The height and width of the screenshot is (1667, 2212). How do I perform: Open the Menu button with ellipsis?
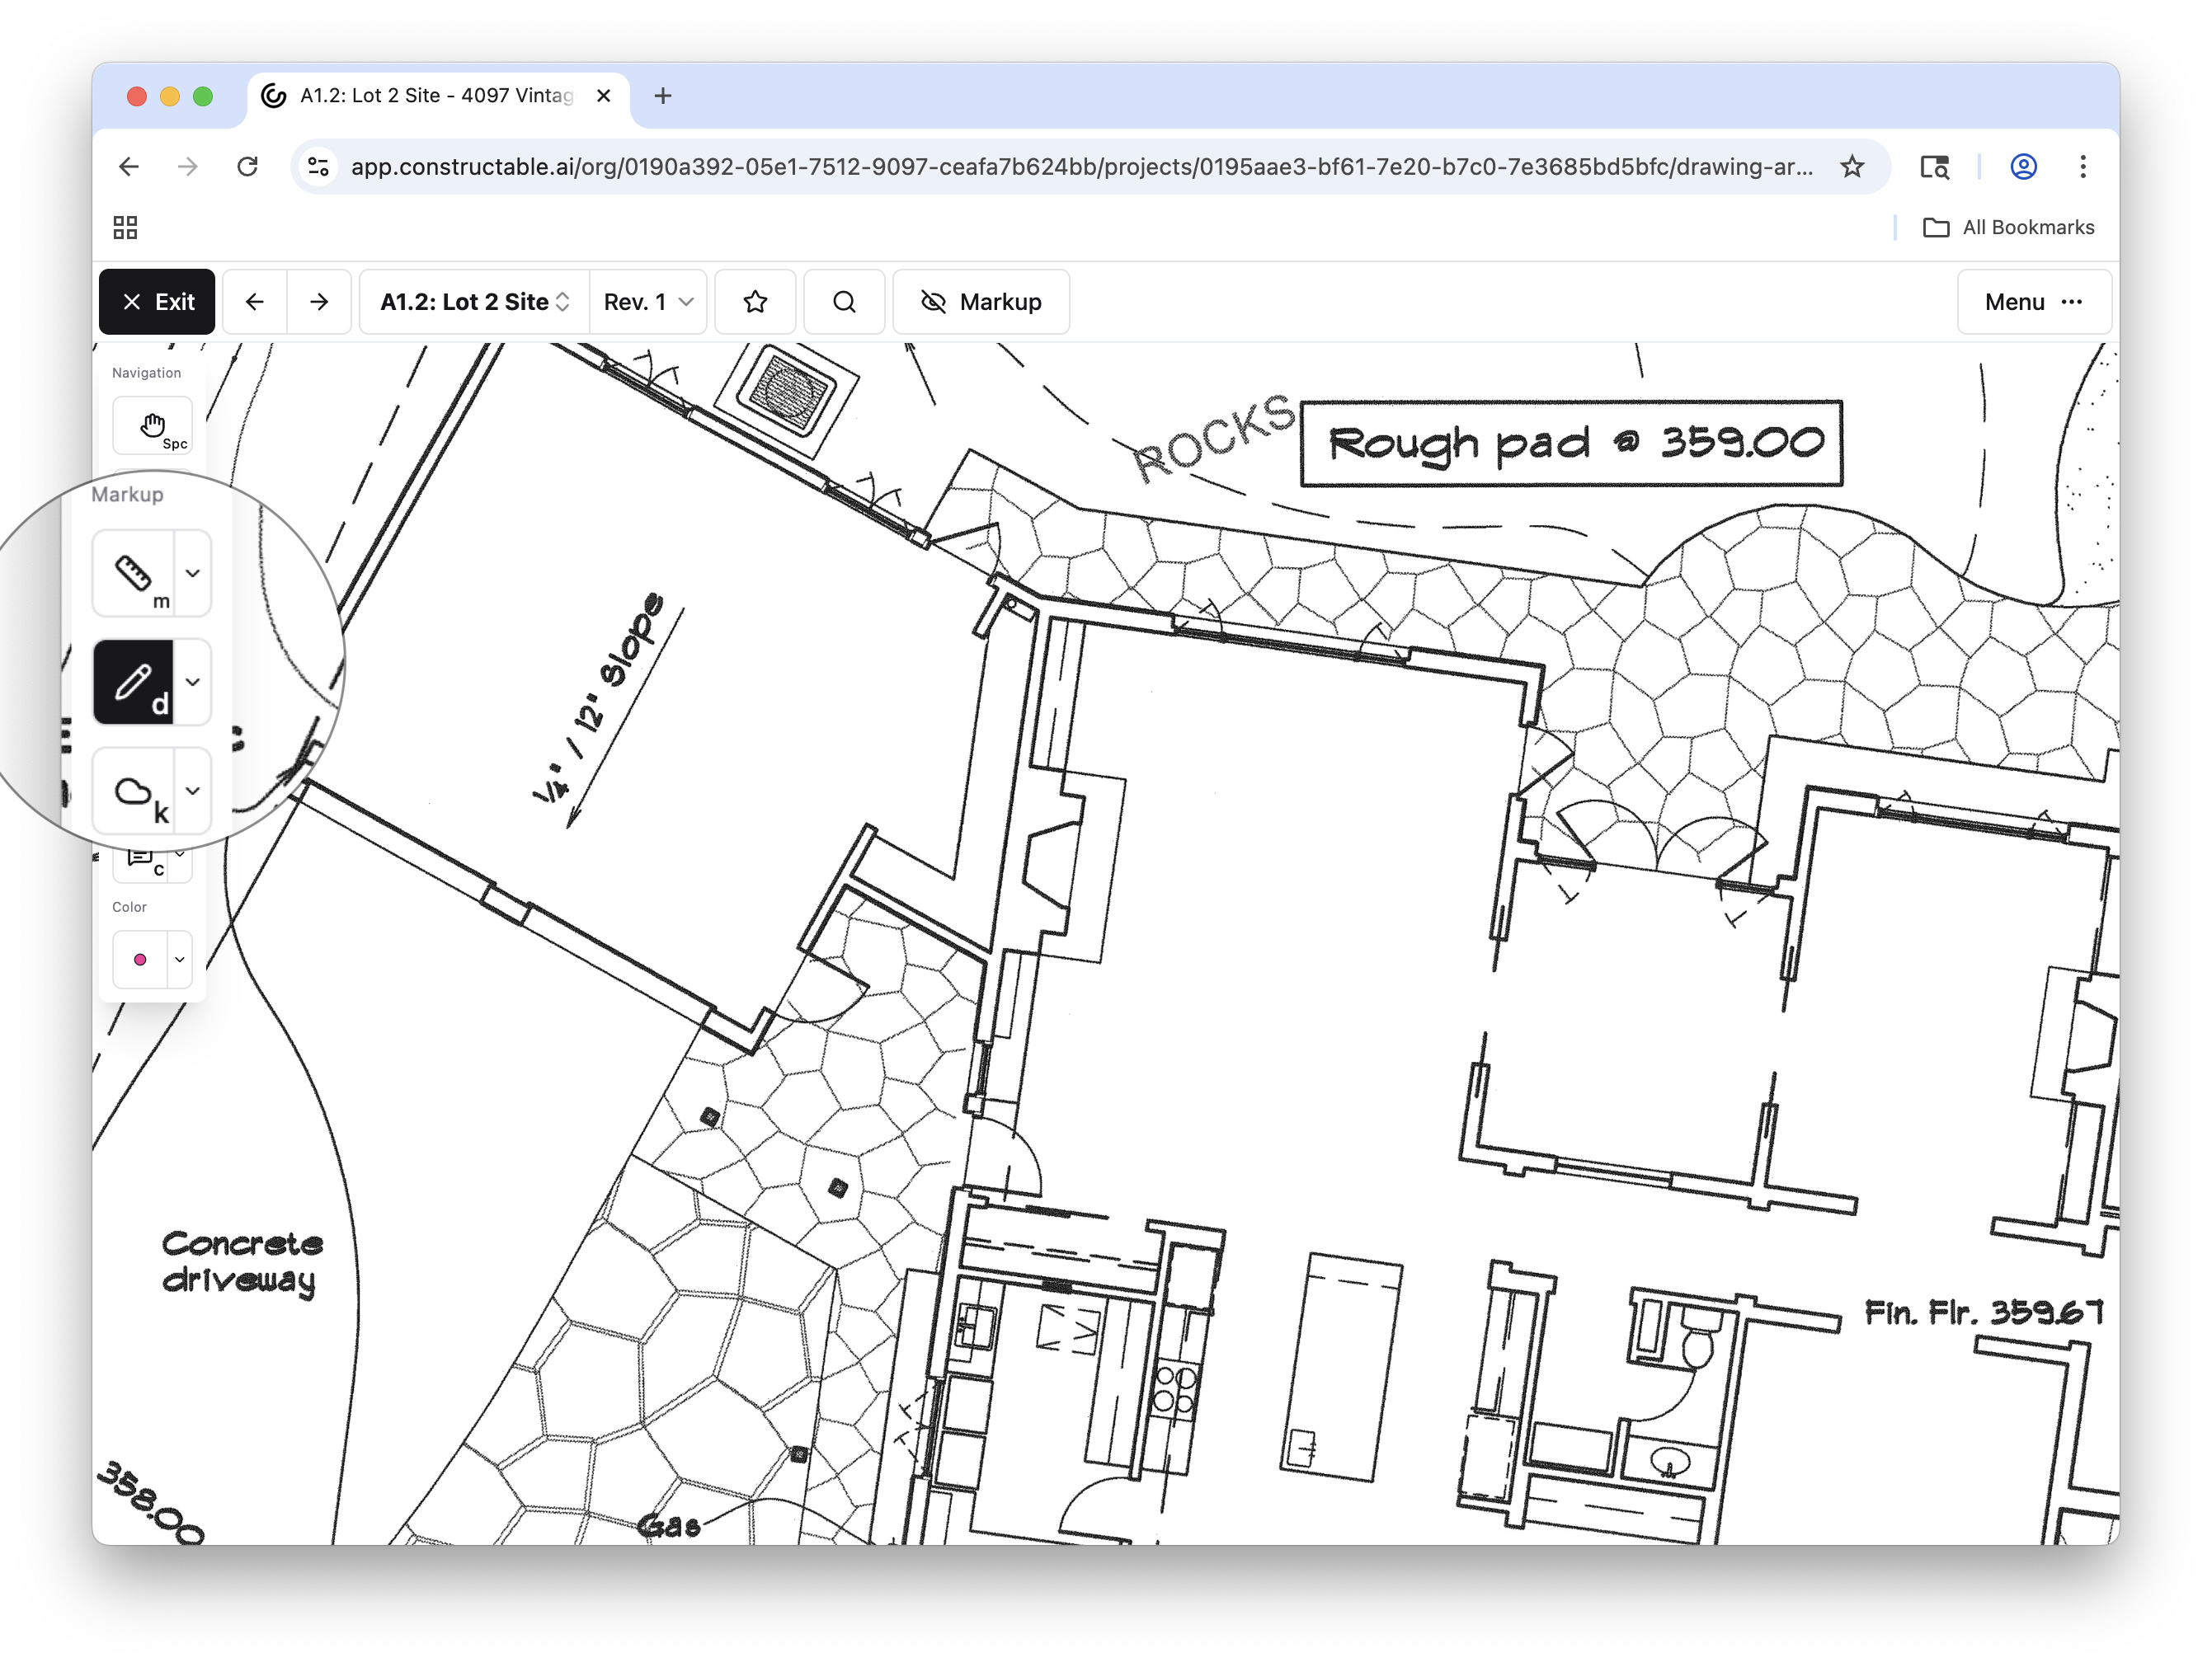(2034, 302)
